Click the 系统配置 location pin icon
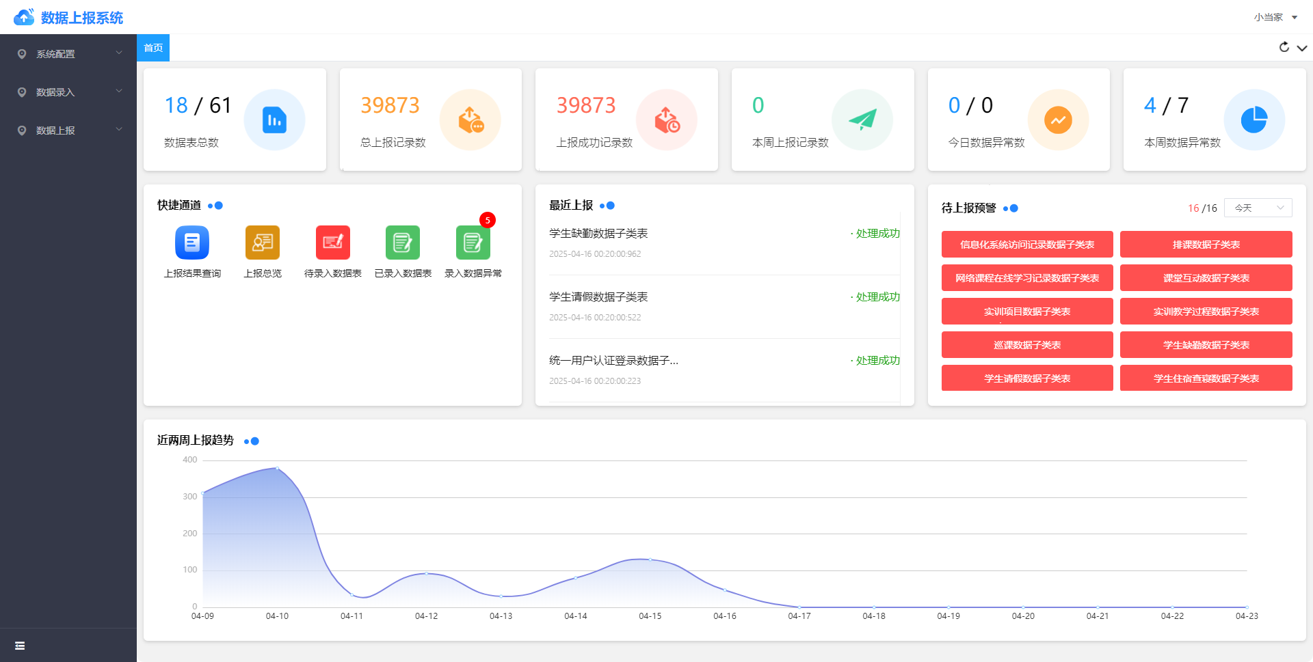Viewport: 1313px width, 662px height. point(22,54)
